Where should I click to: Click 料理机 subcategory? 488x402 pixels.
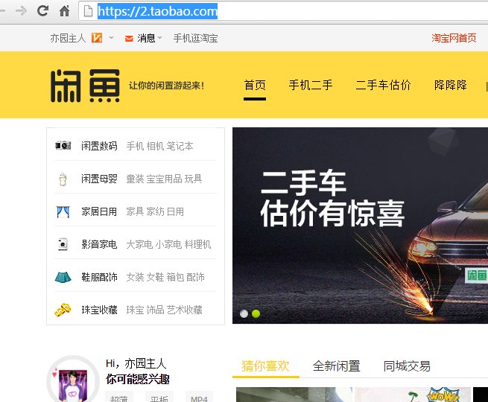point(197,244)
